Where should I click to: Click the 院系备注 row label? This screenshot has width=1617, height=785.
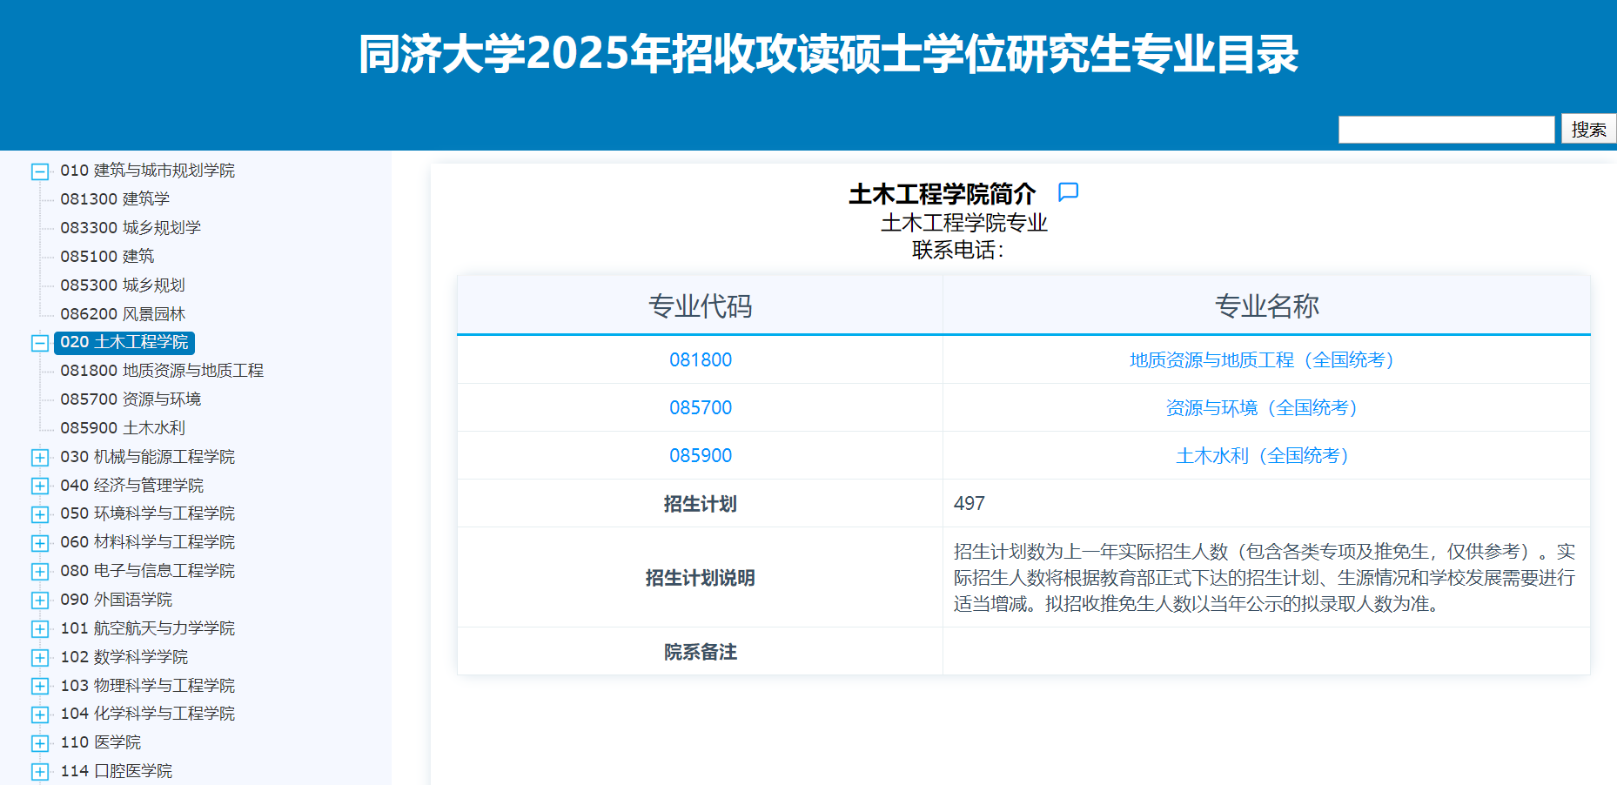coord(701,652)
